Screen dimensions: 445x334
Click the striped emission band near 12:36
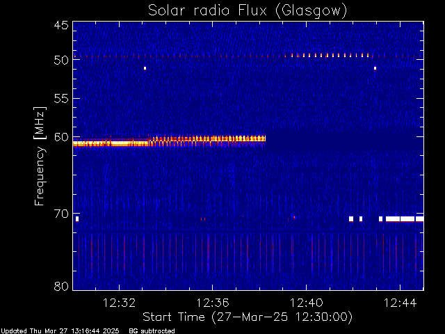[209, 139]
